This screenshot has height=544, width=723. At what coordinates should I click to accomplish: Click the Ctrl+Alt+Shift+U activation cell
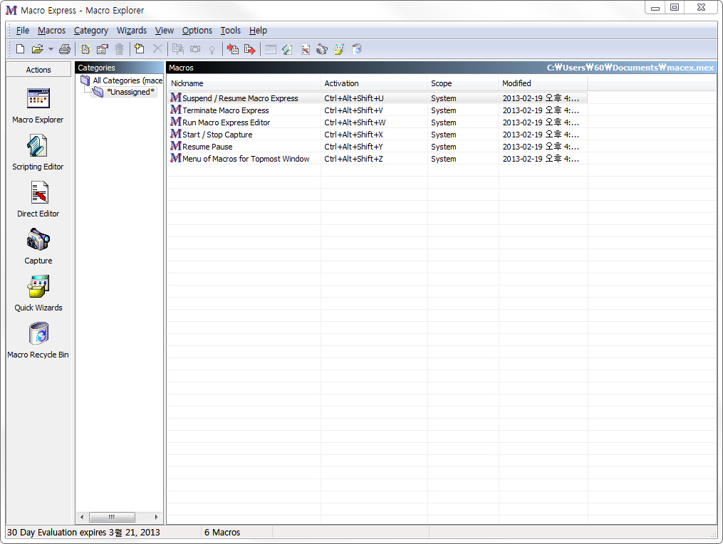pyautogui.click(x=353, y=98)
